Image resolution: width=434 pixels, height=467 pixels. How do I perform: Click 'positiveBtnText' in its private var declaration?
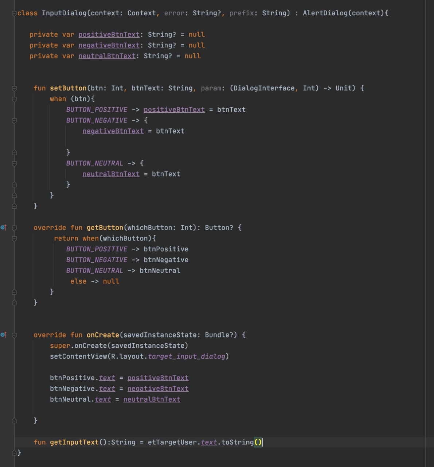click(x=109, y=34)
